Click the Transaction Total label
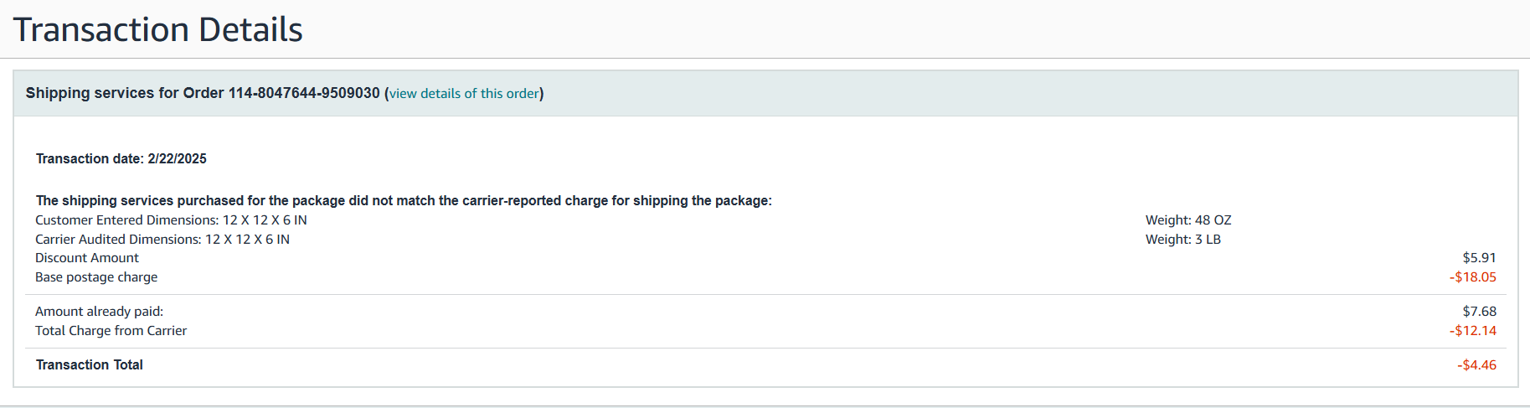The height and width of the screenshot is (408, 1530). pyautogui.click(x=90, y=365)
